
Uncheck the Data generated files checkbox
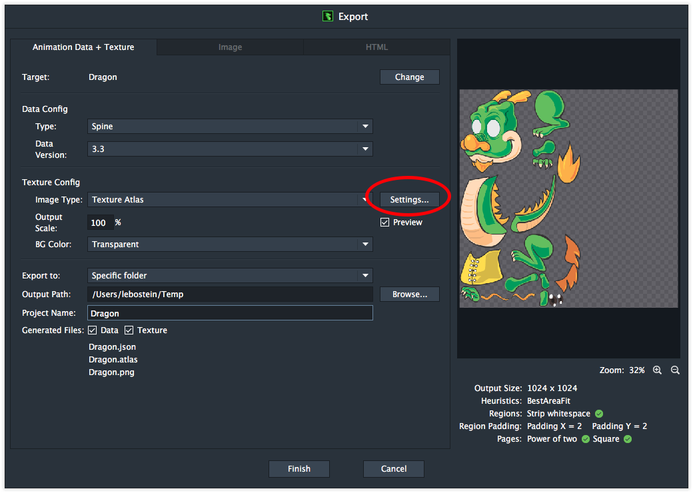[x=93, y=330]
